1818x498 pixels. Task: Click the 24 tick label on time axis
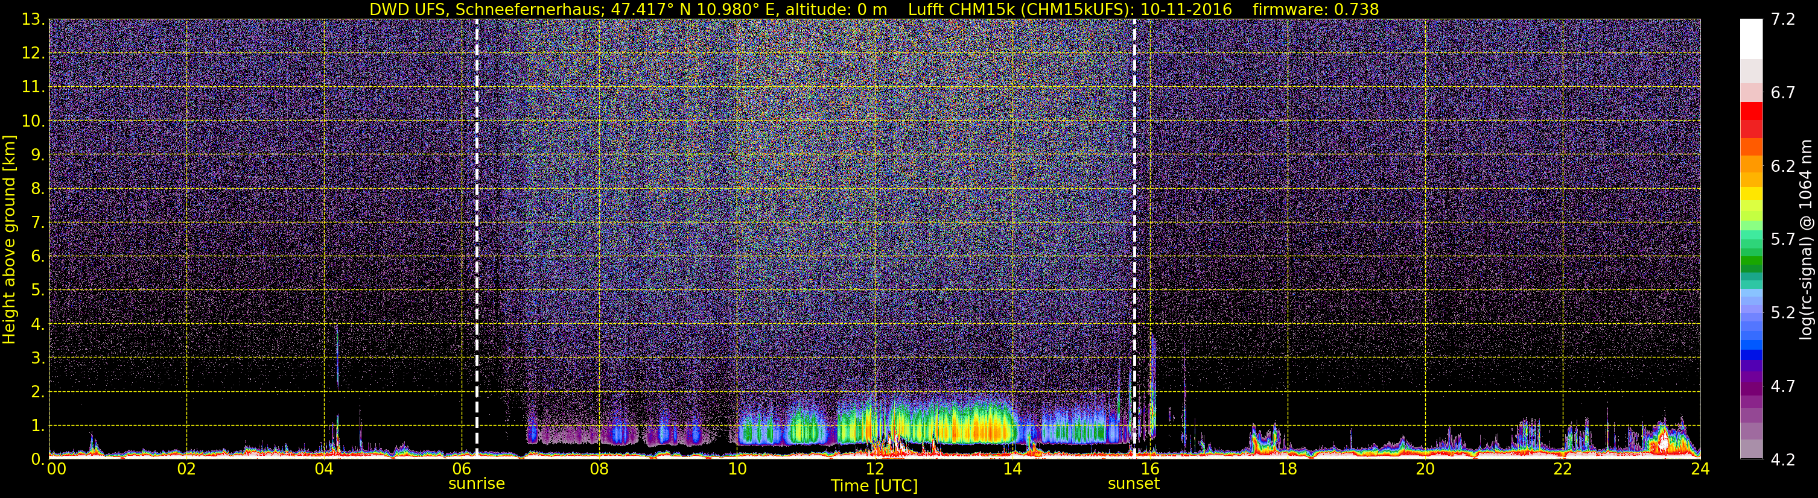click(1700, 469)
